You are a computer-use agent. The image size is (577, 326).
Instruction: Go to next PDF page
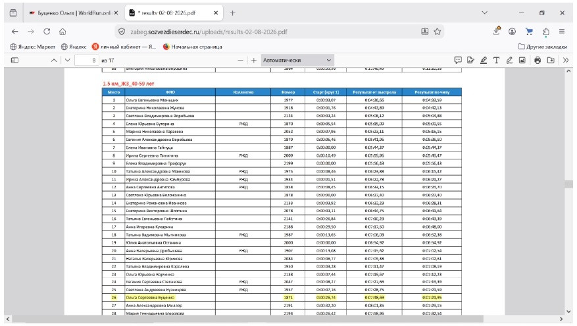tap(67, 60)
